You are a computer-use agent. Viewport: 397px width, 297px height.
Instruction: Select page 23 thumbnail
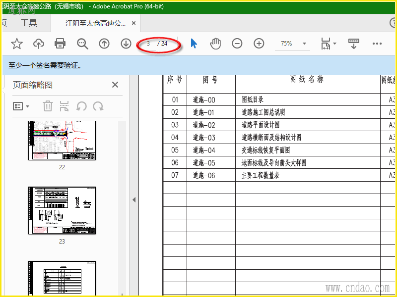tap(62, 211)
